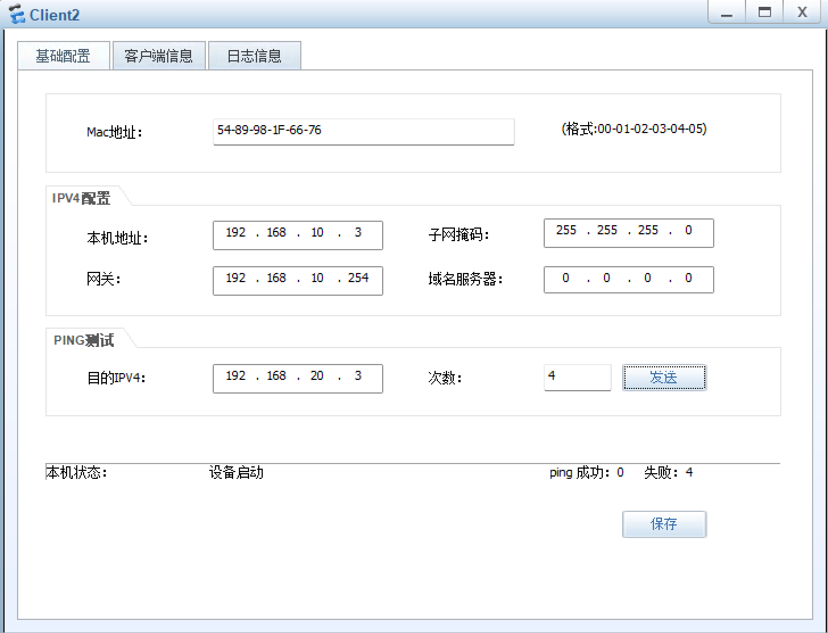The width and height of the screenshot is (828, 633).
Task: Select the last octet 0 of 子网掩码
Action: pos(688,231)
